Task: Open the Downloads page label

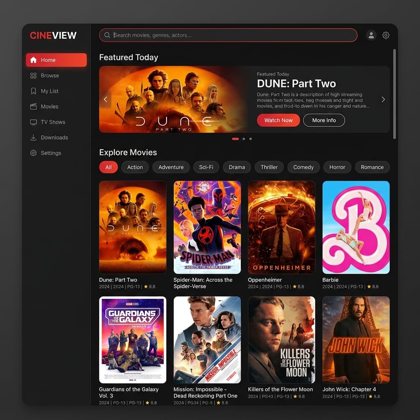Action: (x=55, y=137)
